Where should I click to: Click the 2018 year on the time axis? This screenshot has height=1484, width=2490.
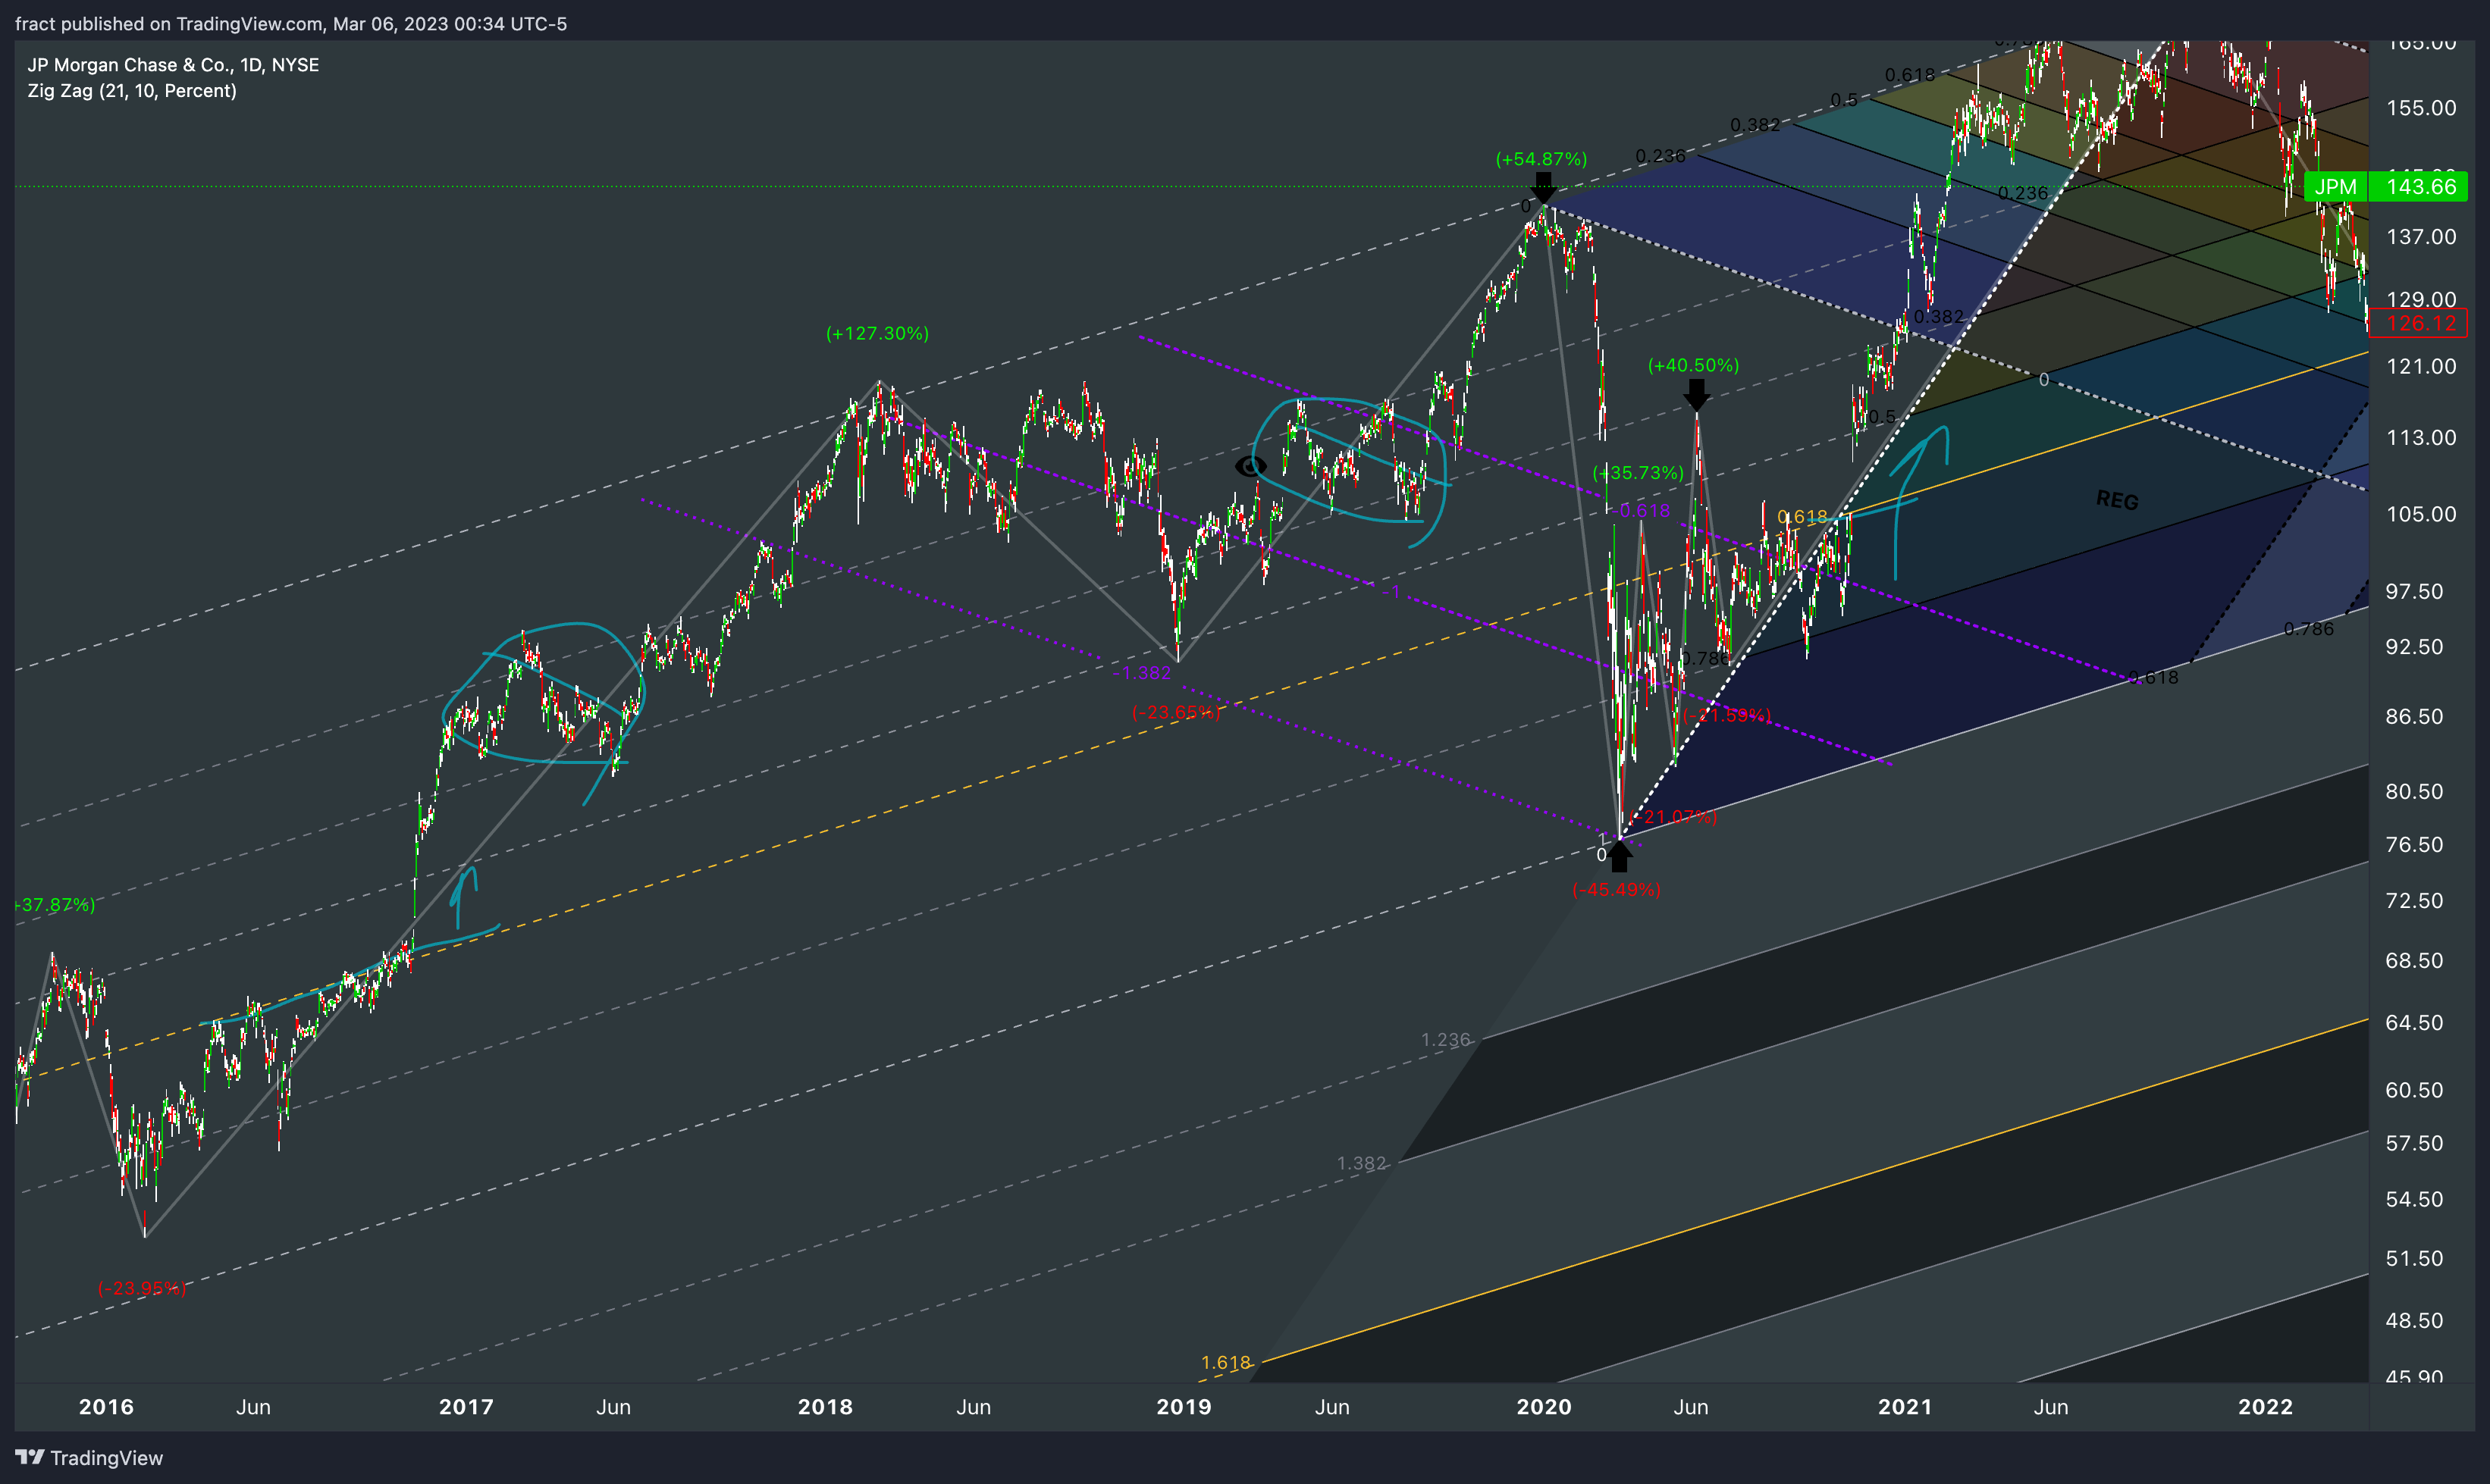[826, 1407]
